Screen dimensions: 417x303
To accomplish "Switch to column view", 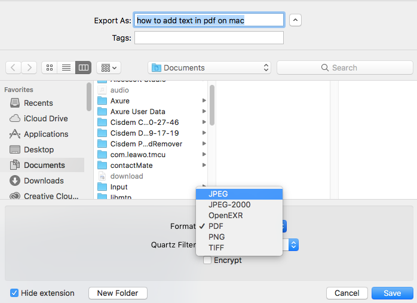I will click(84, 68).
